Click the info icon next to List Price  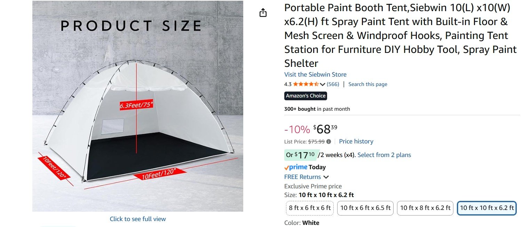tap(328, 142)
